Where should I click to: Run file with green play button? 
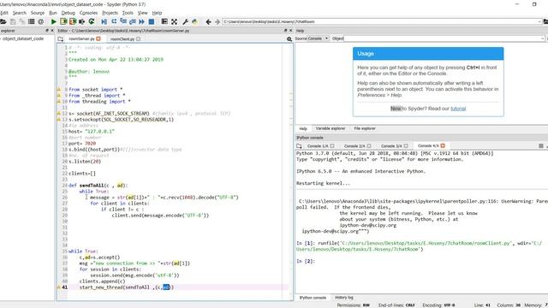(x=53, y=21)
